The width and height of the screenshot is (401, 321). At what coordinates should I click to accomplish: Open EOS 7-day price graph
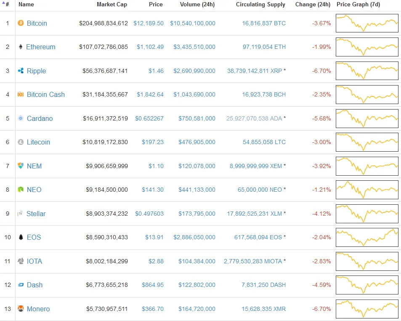pyautogui.click(x=367, y=237)
